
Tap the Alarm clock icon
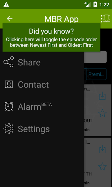[x=9, y=106]
